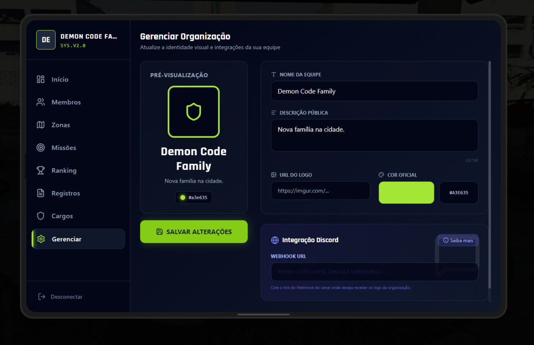Click the info icon in Saiba mais
Viewport: 534px width, 345px height.
(x=446, y=240)
